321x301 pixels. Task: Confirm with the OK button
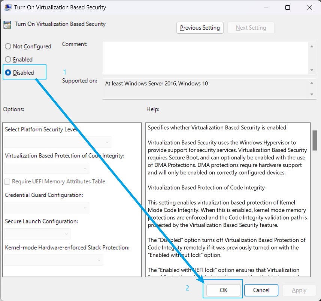[223, 290]
